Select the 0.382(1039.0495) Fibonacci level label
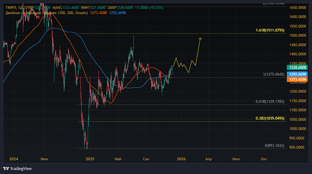Image resolution: width=312 pixels, height=174 pixels. [270, 119]
